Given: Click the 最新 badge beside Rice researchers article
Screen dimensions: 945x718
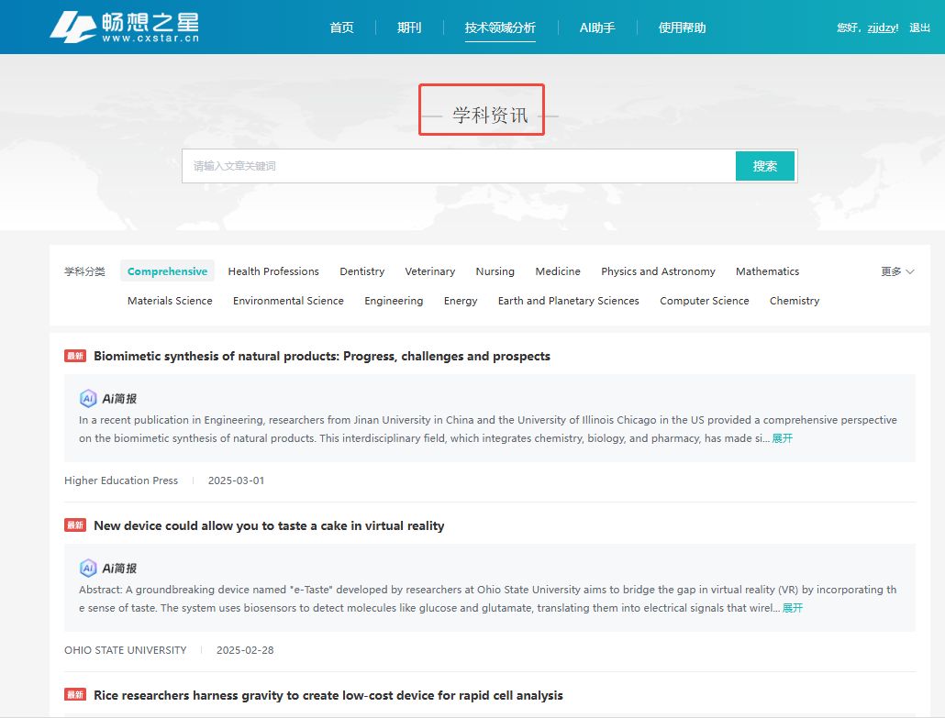Looking at the screenshot, I should (75, 695).
